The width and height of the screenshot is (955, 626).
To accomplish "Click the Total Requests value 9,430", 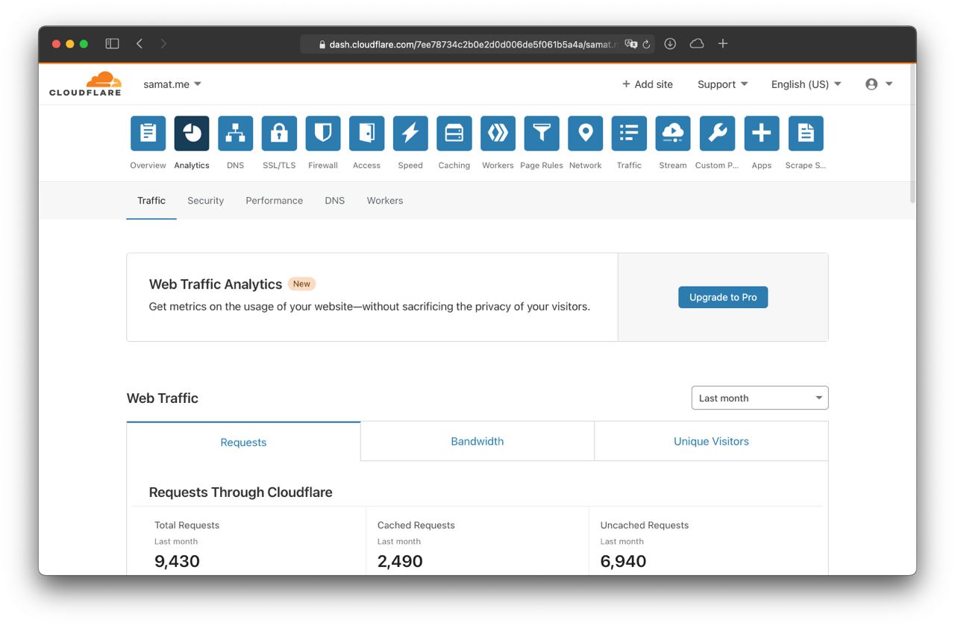I will tap(177, 561).
